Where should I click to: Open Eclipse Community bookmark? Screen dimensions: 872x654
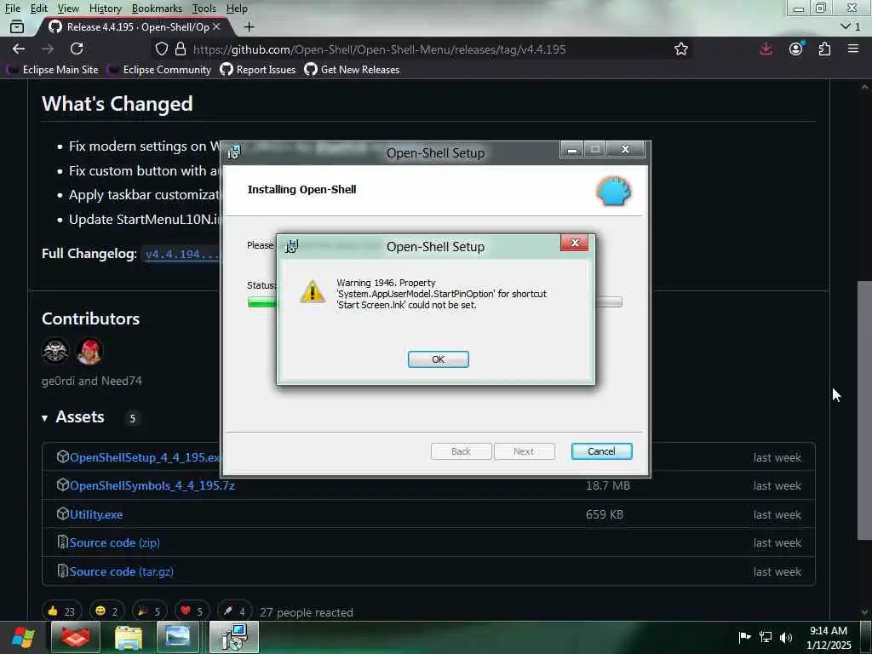[x=159, y=70]
